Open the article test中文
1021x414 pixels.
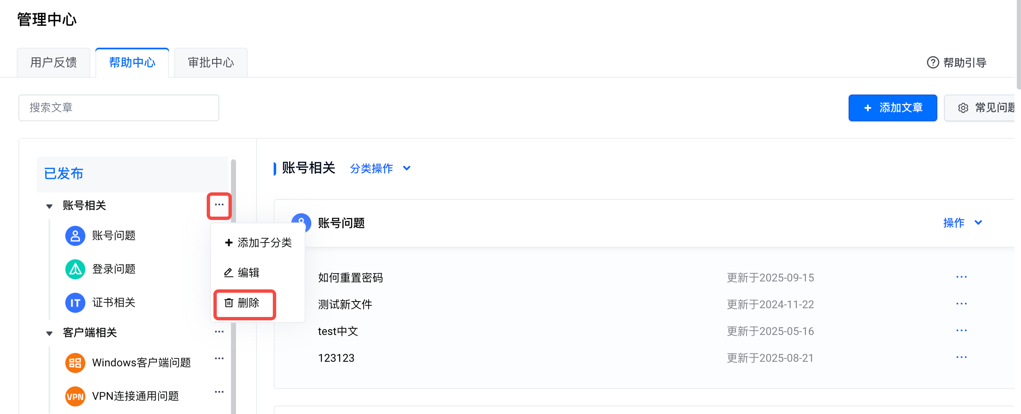pyautogui.click(x=338, y=332)
